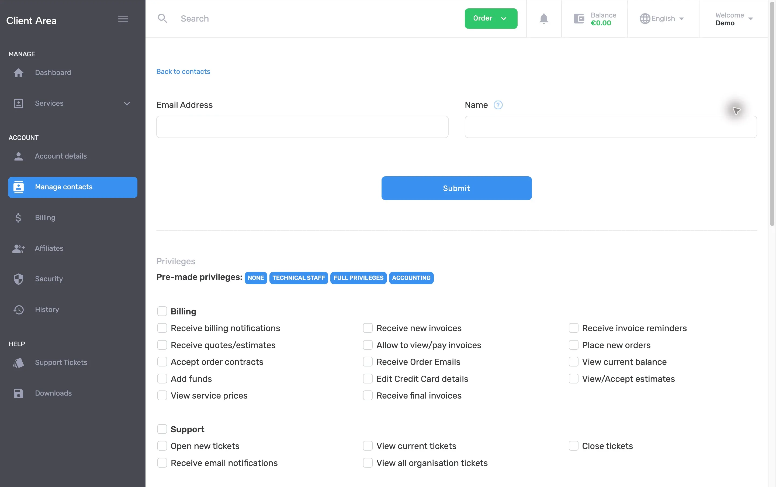Click the search magnifier icon
776x487 pixels.
(x=162, y=18)
